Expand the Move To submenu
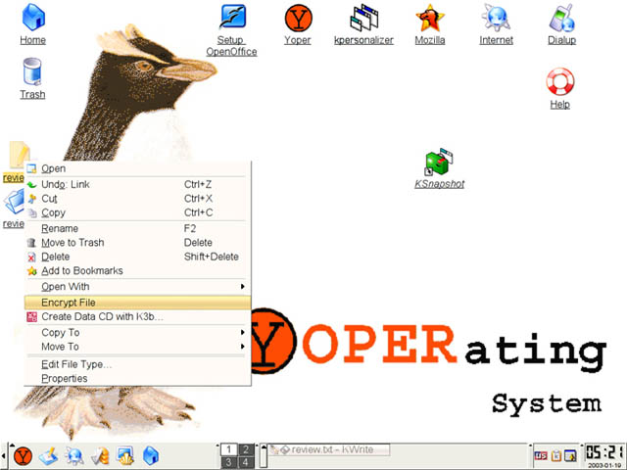627x470 pixels. coord(138,347)
